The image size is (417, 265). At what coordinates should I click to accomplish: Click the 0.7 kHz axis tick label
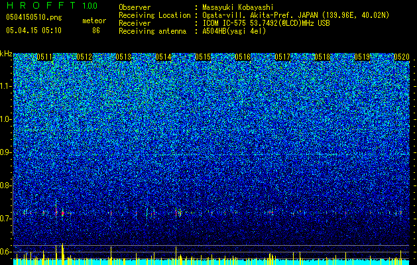pyautogui.click(x=5, y=219)
